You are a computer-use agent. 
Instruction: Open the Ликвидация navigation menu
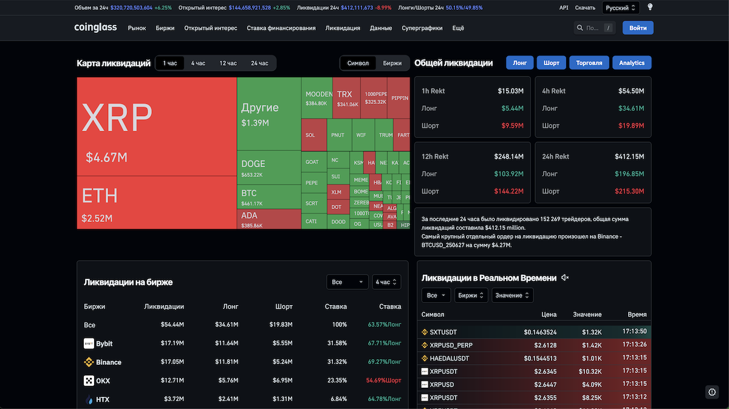pos(343,28)
